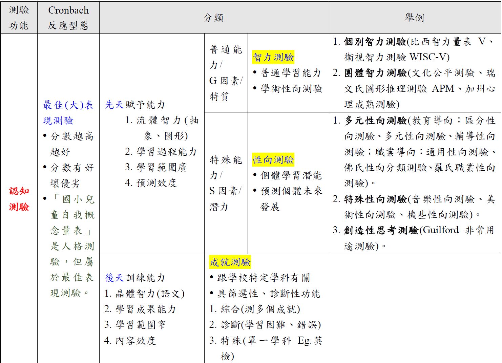The image size is (502, 363).
Task: Select the 舉例 column header
Action: click(x=414, y=18)
